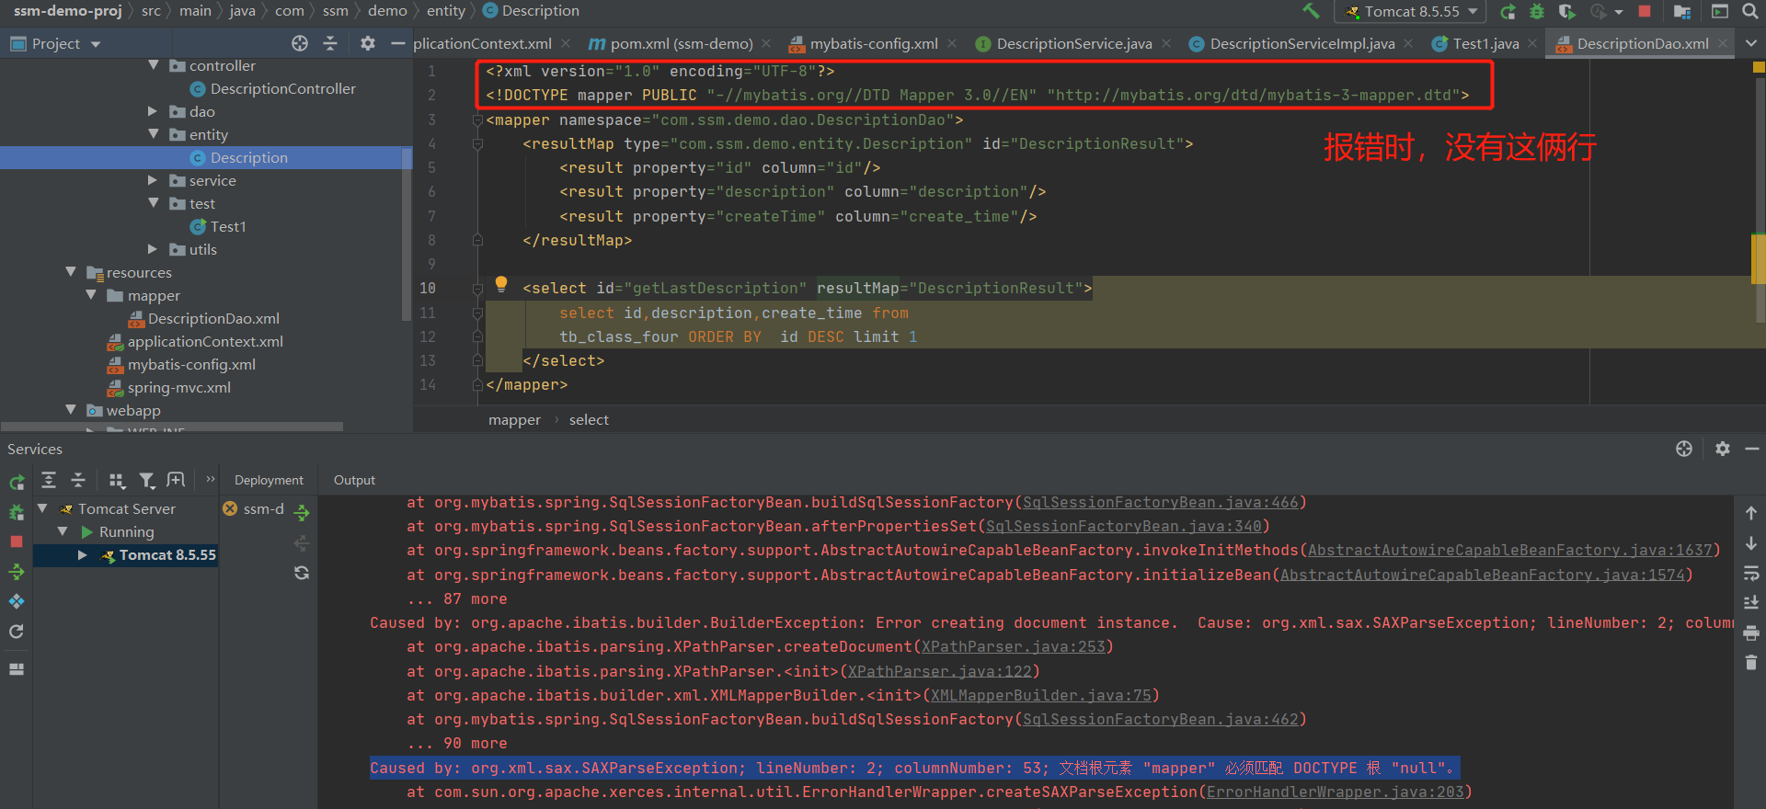Click Run with Coverage icon

pyautogui.click(x=1567, y=11)
